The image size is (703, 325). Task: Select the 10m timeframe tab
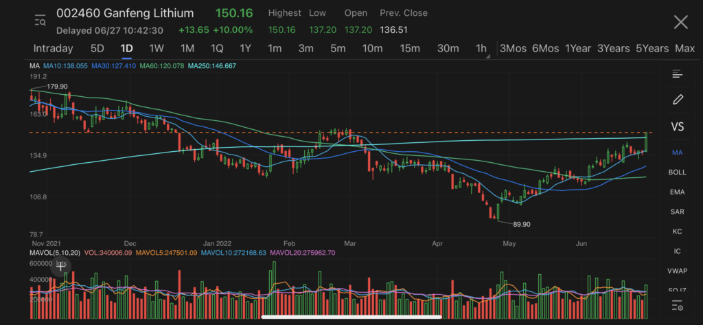pos(373,49)
